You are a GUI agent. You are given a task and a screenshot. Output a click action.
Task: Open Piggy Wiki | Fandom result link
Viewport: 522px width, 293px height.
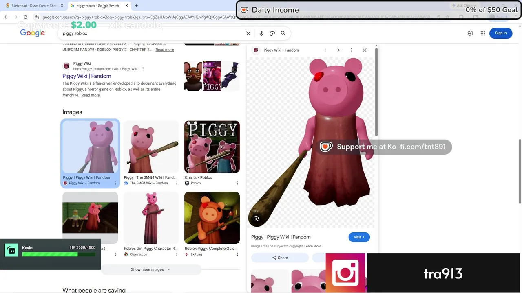[86, 76]
